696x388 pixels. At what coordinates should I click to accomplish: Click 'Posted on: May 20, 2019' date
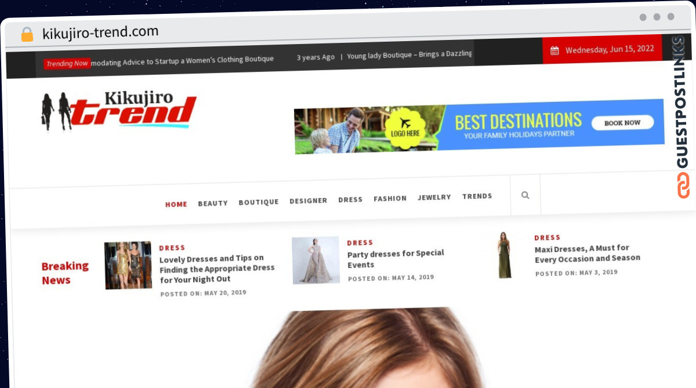204,294
